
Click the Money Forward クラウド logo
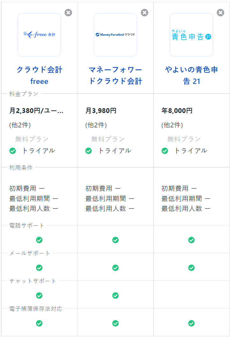[115, 34]
